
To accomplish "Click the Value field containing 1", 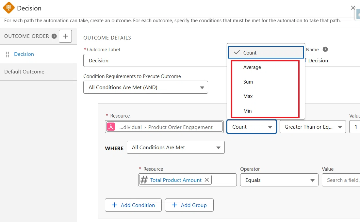I will [355, 127].
